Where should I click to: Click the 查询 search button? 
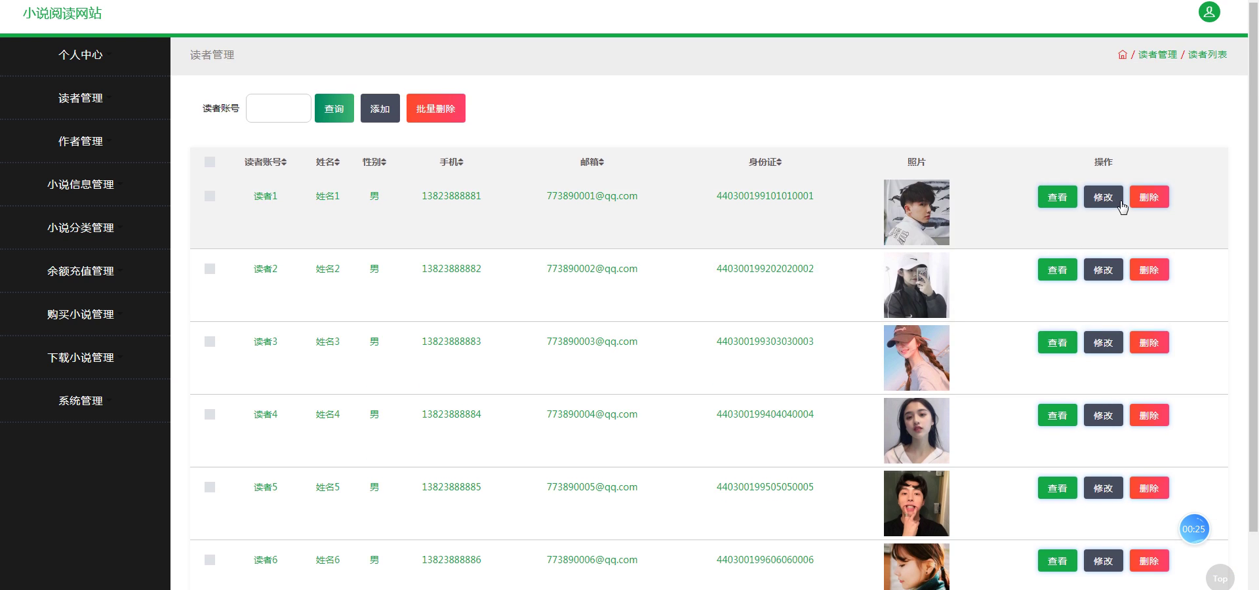(x=334, y=108)
